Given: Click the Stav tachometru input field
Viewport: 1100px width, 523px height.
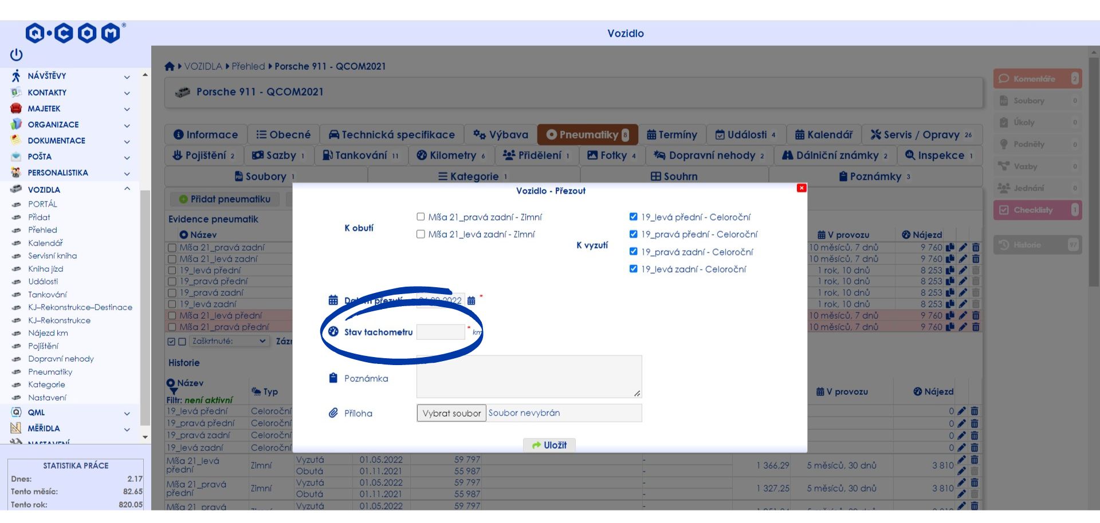Looking at the screenshot, I should click(441, 332).
